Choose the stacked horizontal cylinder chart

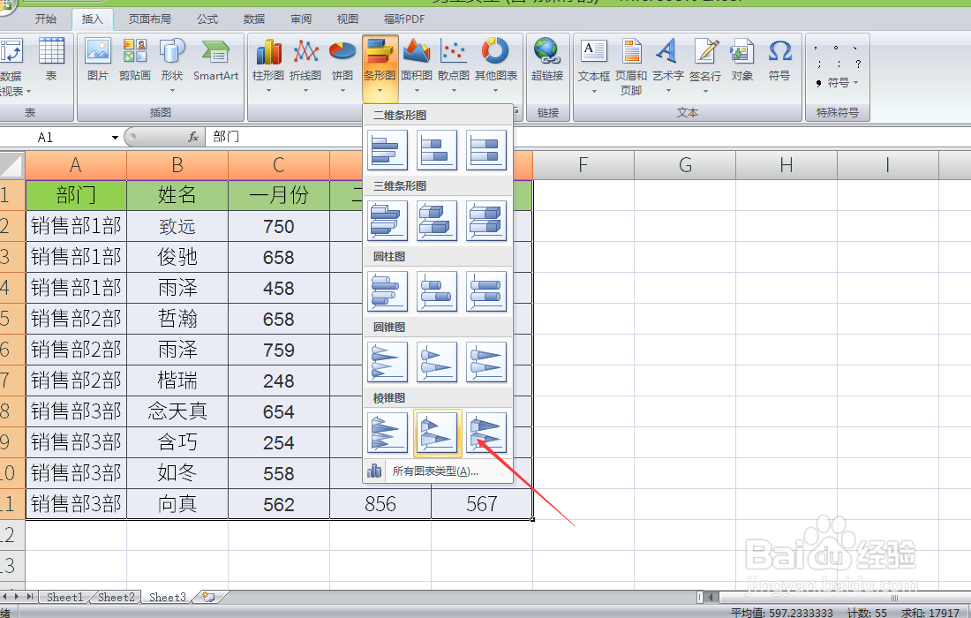click(x=437, y=291)
